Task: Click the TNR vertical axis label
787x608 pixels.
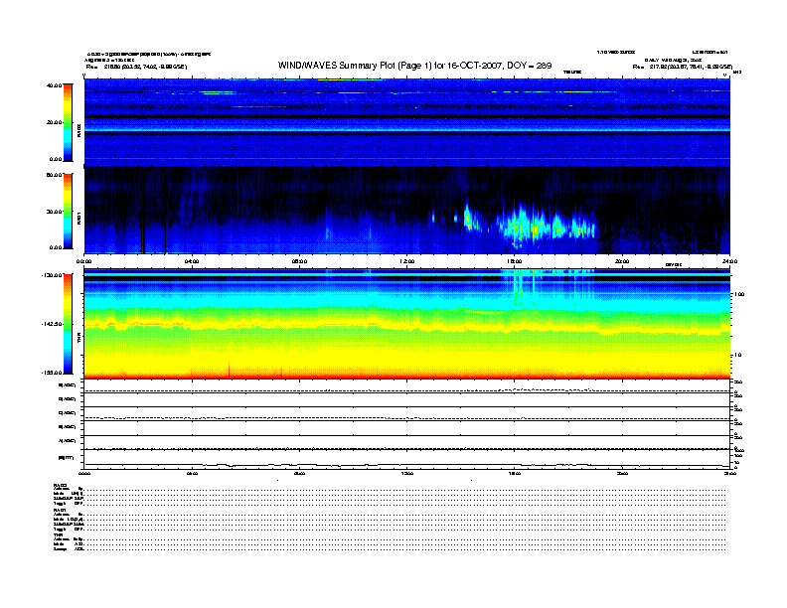Action: pyautogui.click(x=79, y=339)
